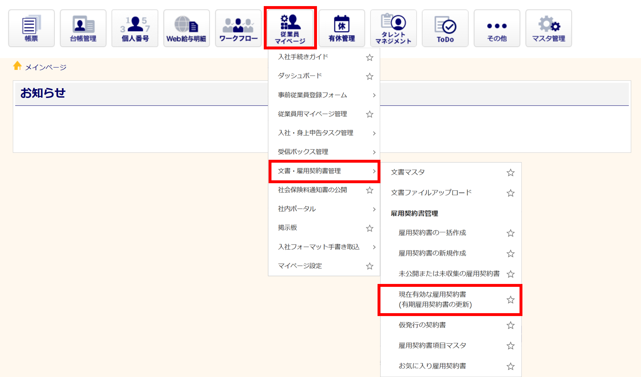Click the メインページ breadcrumb link
This screenshot has width=641, height=377.
[x=46, y=67]
